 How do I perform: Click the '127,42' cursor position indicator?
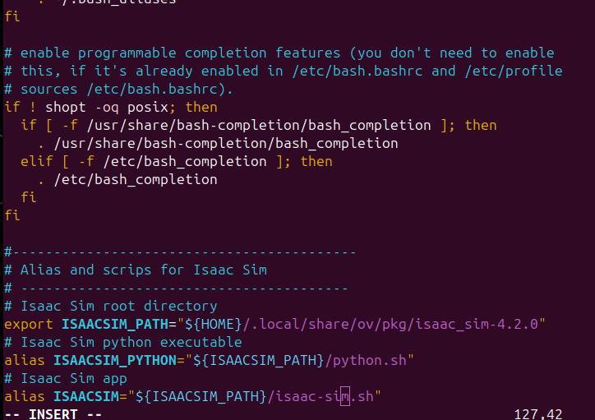538,414
